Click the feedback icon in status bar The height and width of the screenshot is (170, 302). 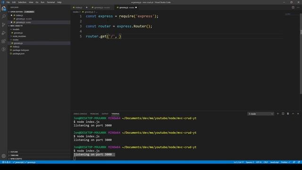[294, 162]
